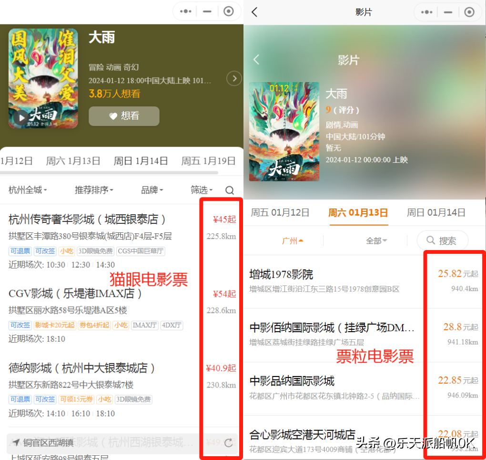Switch to 周五 01月12日 tab

pos(280,212)
